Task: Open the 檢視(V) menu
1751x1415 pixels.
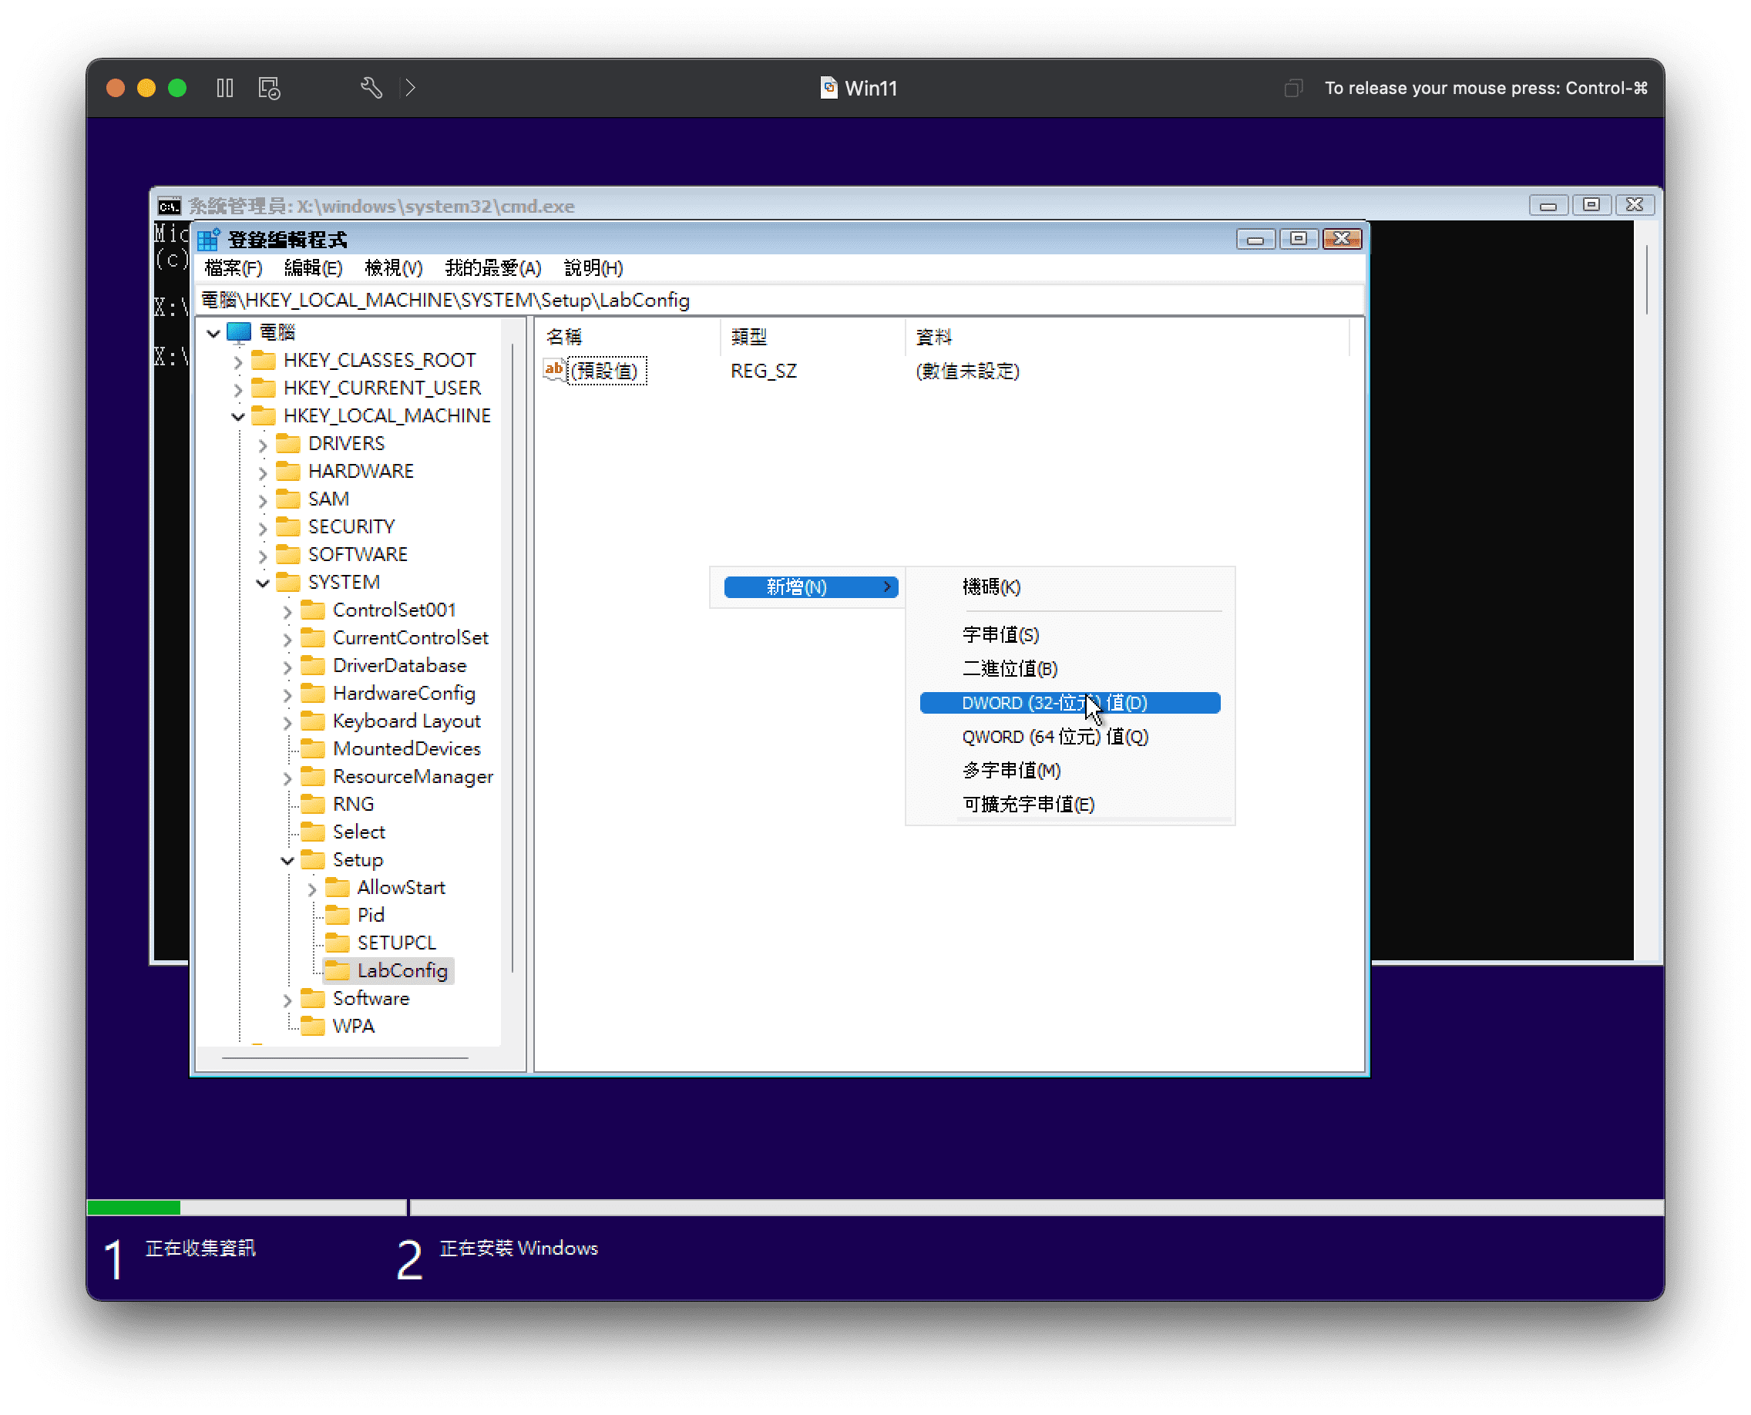Action: (394, 268)
